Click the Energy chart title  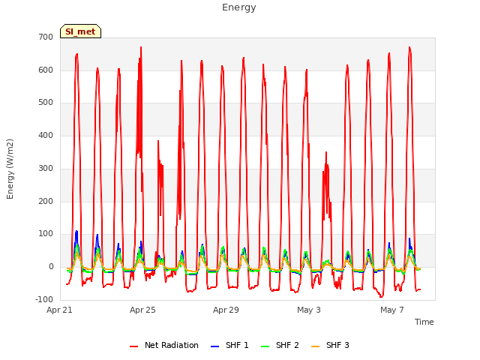click(239, 7)
